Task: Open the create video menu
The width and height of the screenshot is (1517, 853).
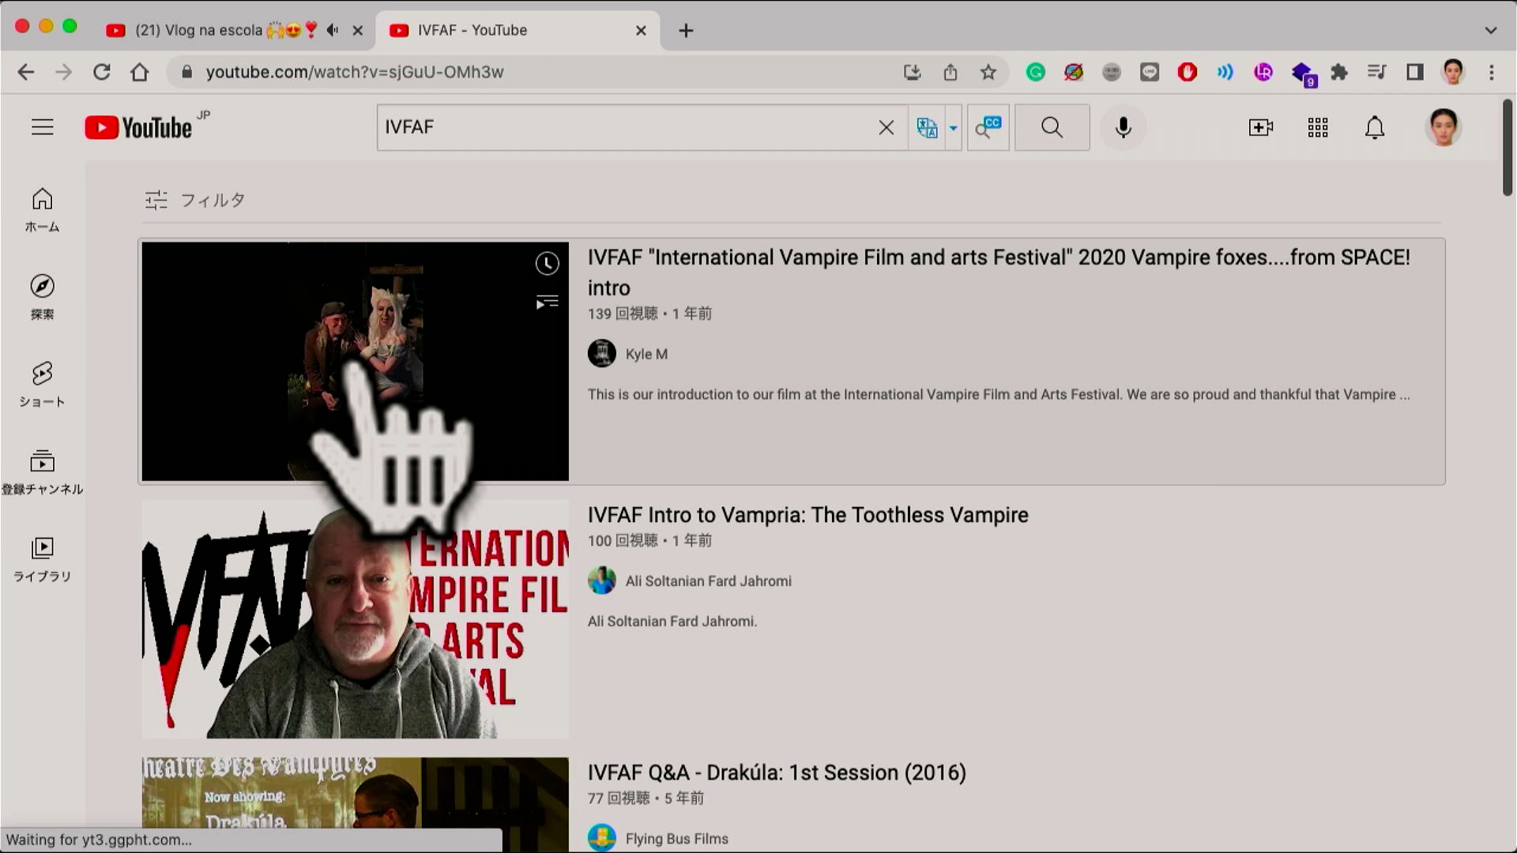Action: point(1260,127)
